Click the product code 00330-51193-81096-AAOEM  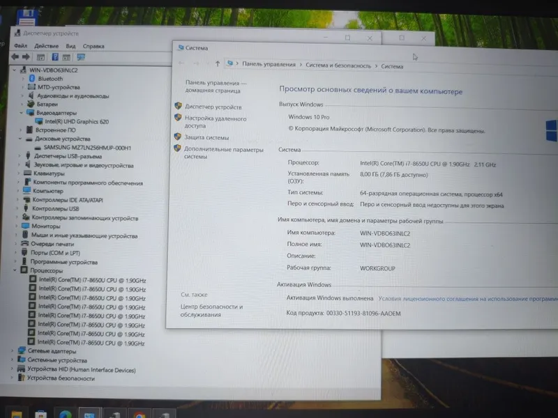pos(363,313)
